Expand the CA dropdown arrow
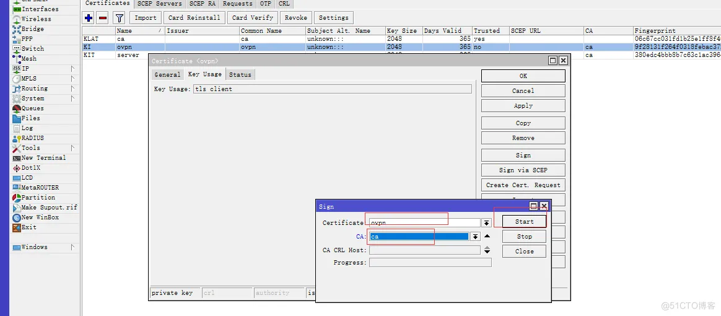 [x=475, y=237]
